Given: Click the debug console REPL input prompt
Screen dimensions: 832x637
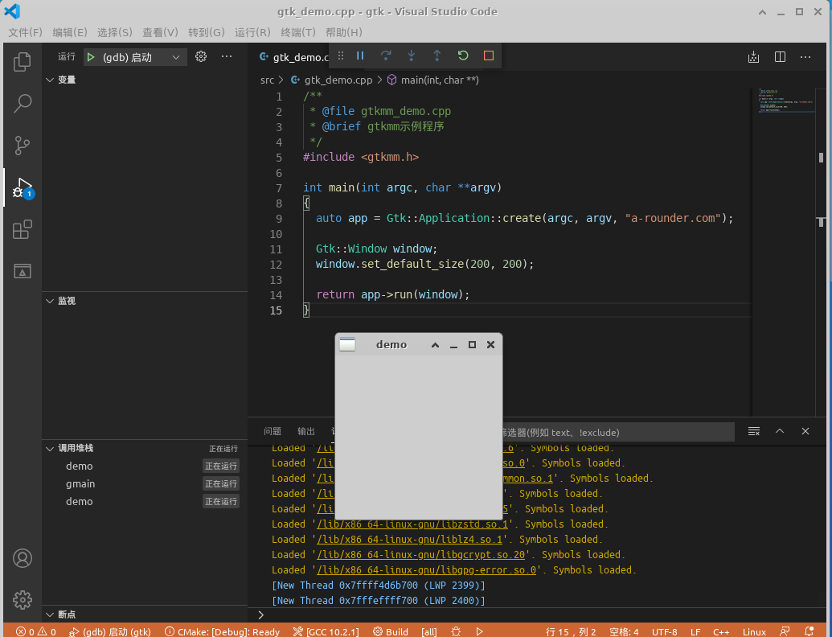Looking at the screenshot, I should pos(536,614).
